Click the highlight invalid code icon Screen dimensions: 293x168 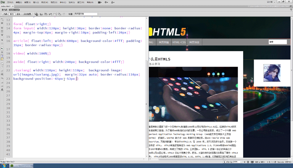2,52
